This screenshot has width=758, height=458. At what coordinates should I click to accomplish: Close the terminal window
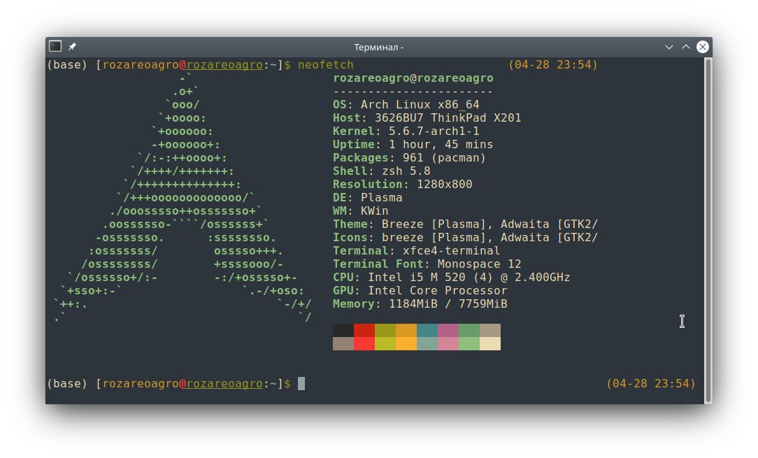[x=702, y=46]
